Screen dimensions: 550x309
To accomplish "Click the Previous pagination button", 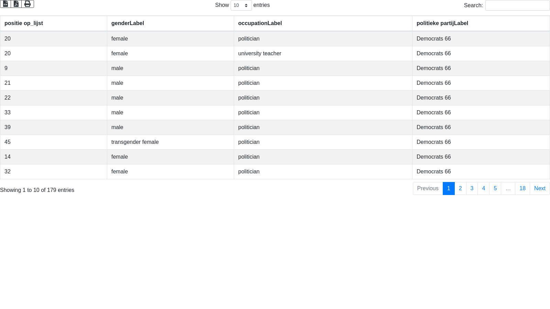I will point(428,188).
